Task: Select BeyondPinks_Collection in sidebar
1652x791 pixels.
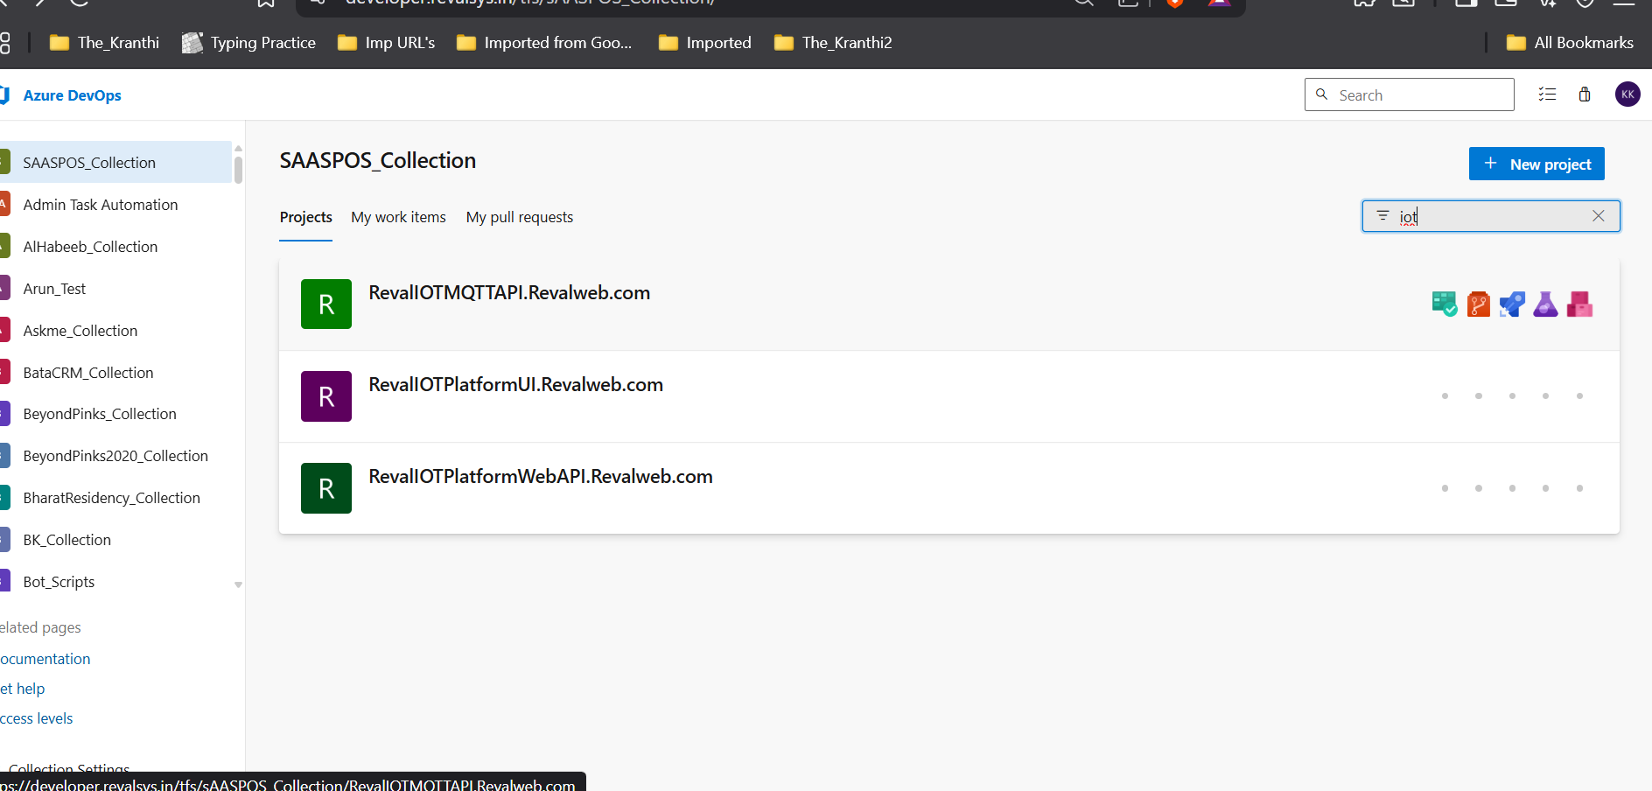Action: coord(100,414)
